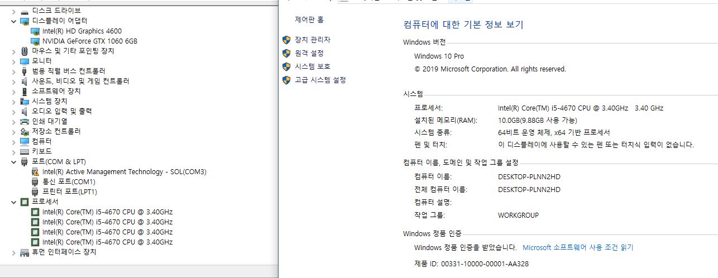
Task: Click the shield icon beside 장치 관리자
Action: (x=286, y=40)
